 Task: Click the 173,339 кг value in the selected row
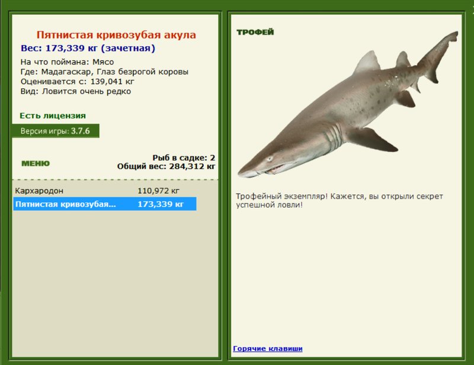pos(161,204)
